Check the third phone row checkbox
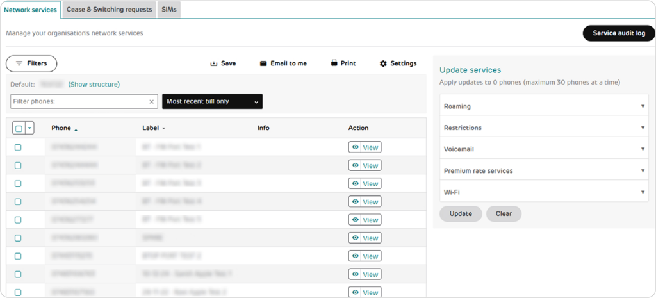The height and width of the screenshot is (298, 656). (x=18, y=183)
